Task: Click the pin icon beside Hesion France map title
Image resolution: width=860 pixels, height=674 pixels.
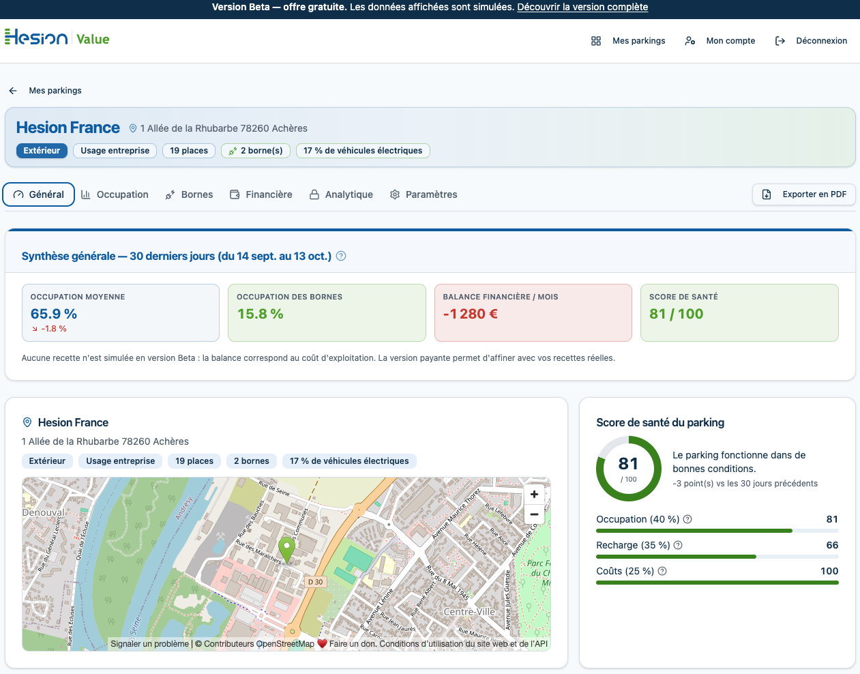Action: coord(27,422)
